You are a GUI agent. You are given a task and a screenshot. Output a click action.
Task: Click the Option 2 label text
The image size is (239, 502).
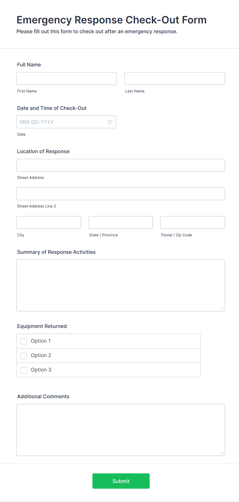click(41, 355)
